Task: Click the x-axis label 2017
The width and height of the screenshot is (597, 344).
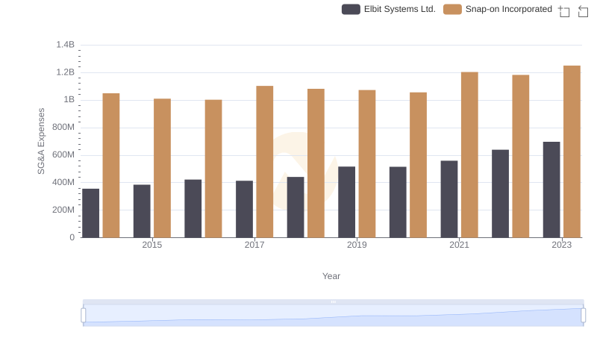Action: click(x=254, y=245)
